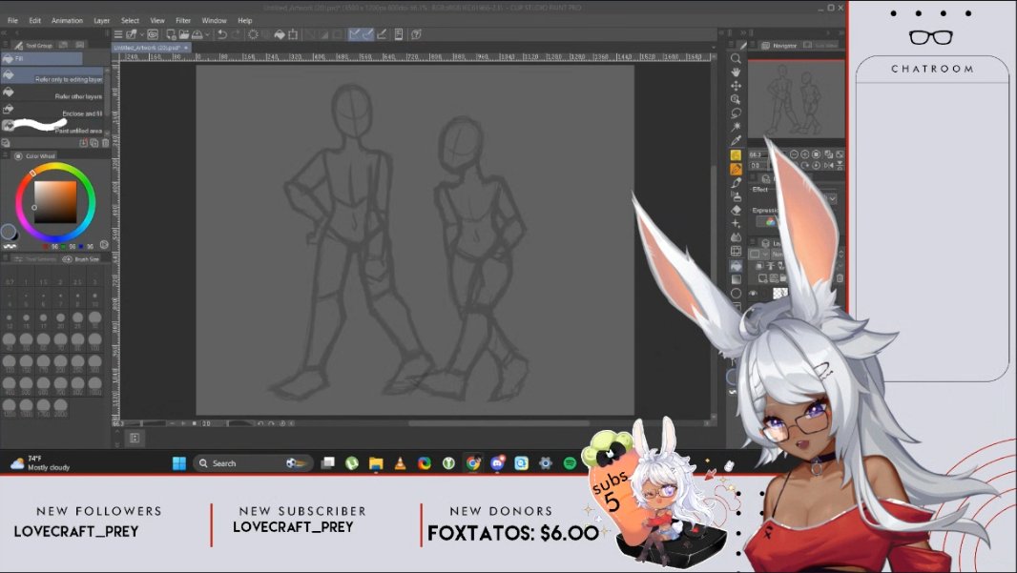Click the Navigator zoom in plus icon

(x=805, y=154)
